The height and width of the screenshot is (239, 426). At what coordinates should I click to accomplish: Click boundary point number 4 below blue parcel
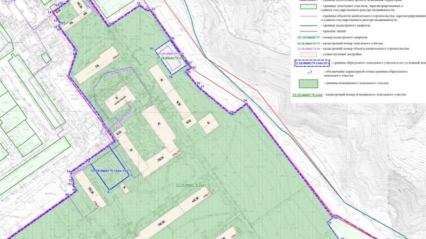(109, 192)
